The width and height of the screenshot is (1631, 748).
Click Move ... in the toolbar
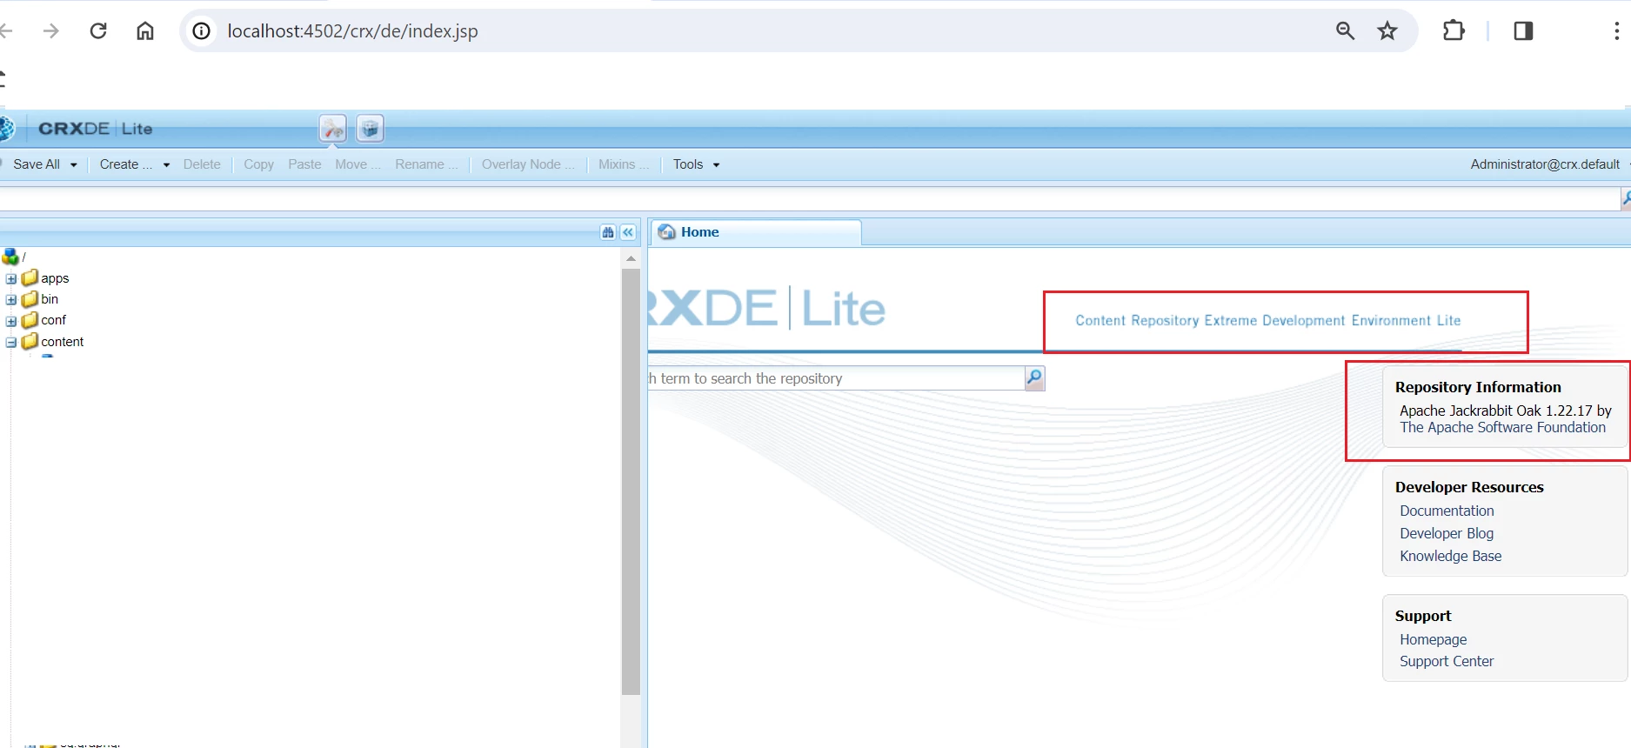pos(358,164)
